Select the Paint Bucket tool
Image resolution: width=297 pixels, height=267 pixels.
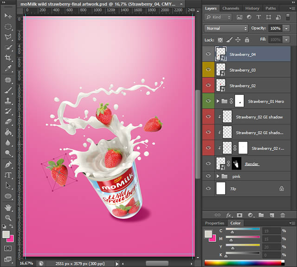pyautogui.click(x=8, y=132)
